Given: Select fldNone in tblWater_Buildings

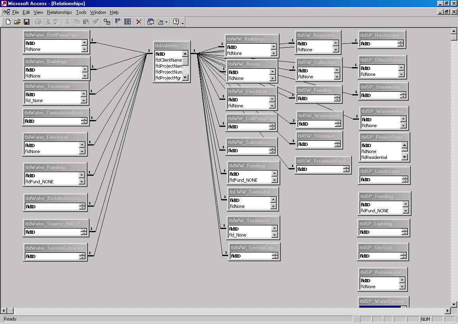Looking at the screenshot, I should coord(53,76).
